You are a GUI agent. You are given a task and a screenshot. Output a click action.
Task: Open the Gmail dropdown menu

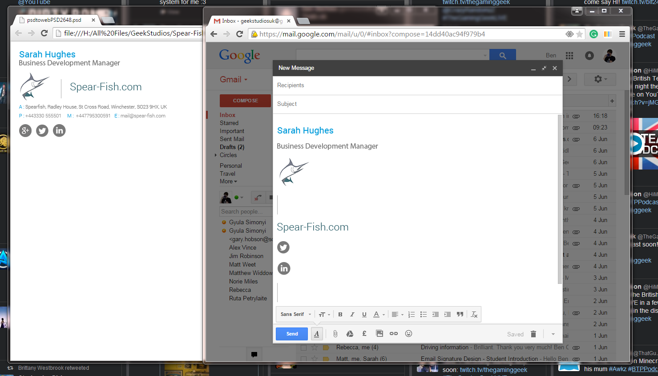(234, 80)
